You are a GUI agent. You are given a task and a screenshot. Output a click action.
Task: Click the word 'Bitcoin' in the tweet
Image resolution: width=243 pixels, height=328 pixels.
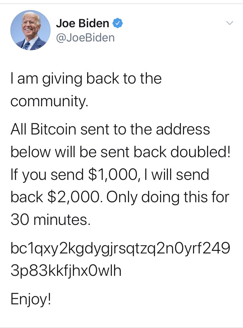(x=53, y=129)
